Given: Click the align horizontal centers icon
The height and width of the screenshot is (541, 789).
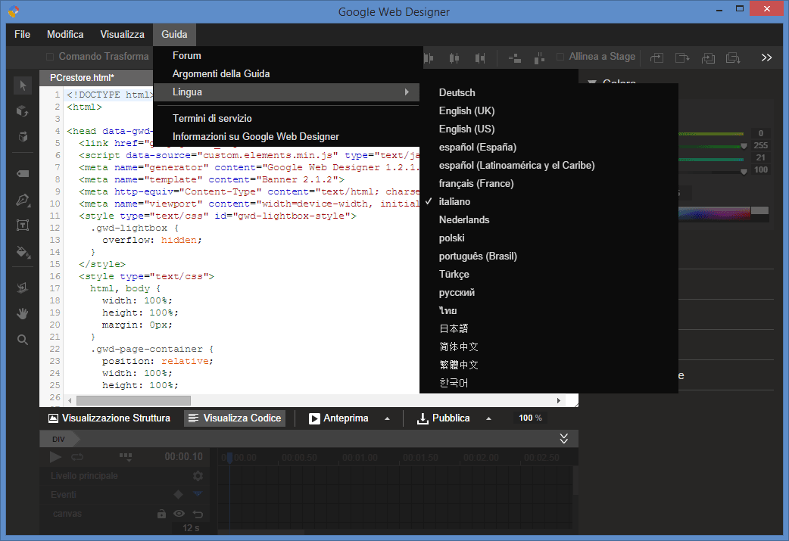Looking at the screenshot, I should (454, 58).
